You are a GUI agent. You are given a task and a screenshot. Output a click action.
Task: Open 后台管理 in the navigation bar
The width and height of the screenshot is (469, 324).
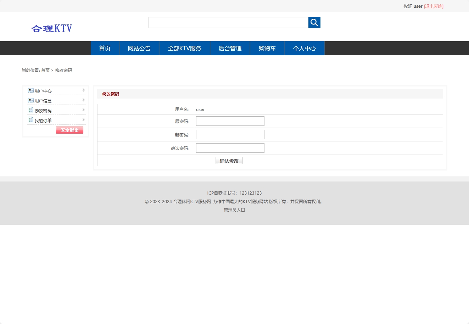(230, 48)
